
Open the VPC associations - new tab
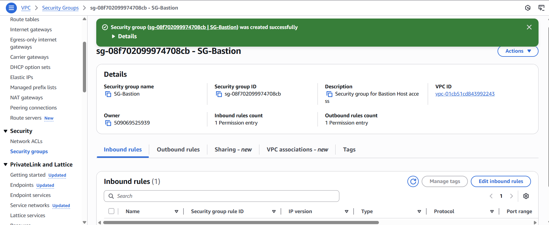click(x=297, y=150)
